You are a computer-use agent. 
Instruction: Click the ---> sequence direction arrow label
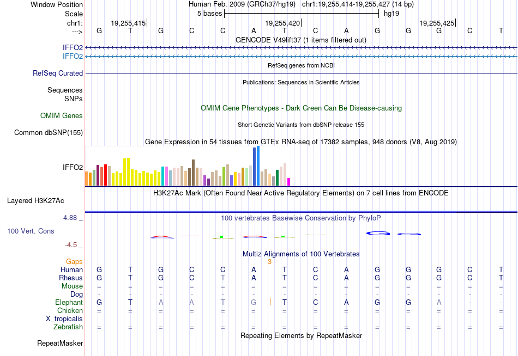(x=77, y=32)
